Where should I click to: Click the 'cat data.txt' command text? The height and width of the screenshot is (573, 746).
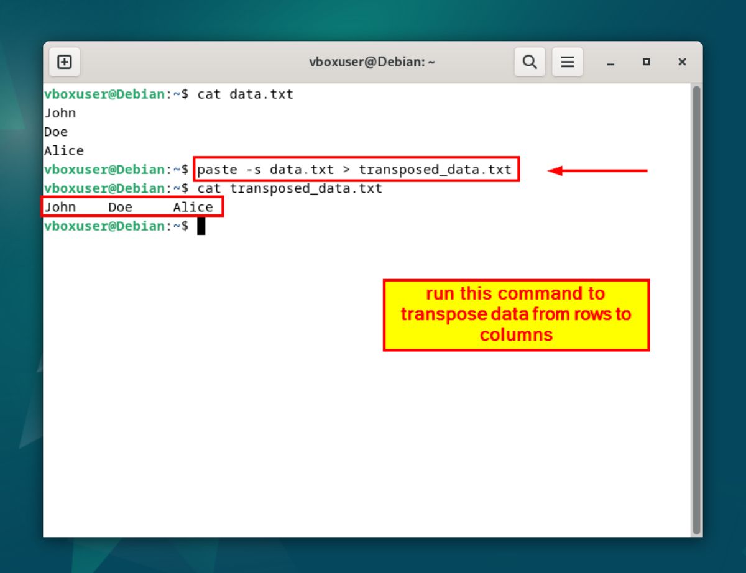click(245, 94)
